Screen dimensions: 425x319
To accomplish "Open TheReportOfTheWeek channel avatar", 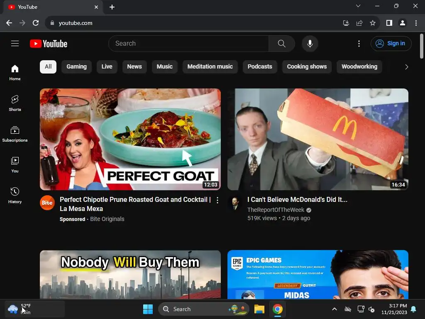I will click(x=235, y=203).
